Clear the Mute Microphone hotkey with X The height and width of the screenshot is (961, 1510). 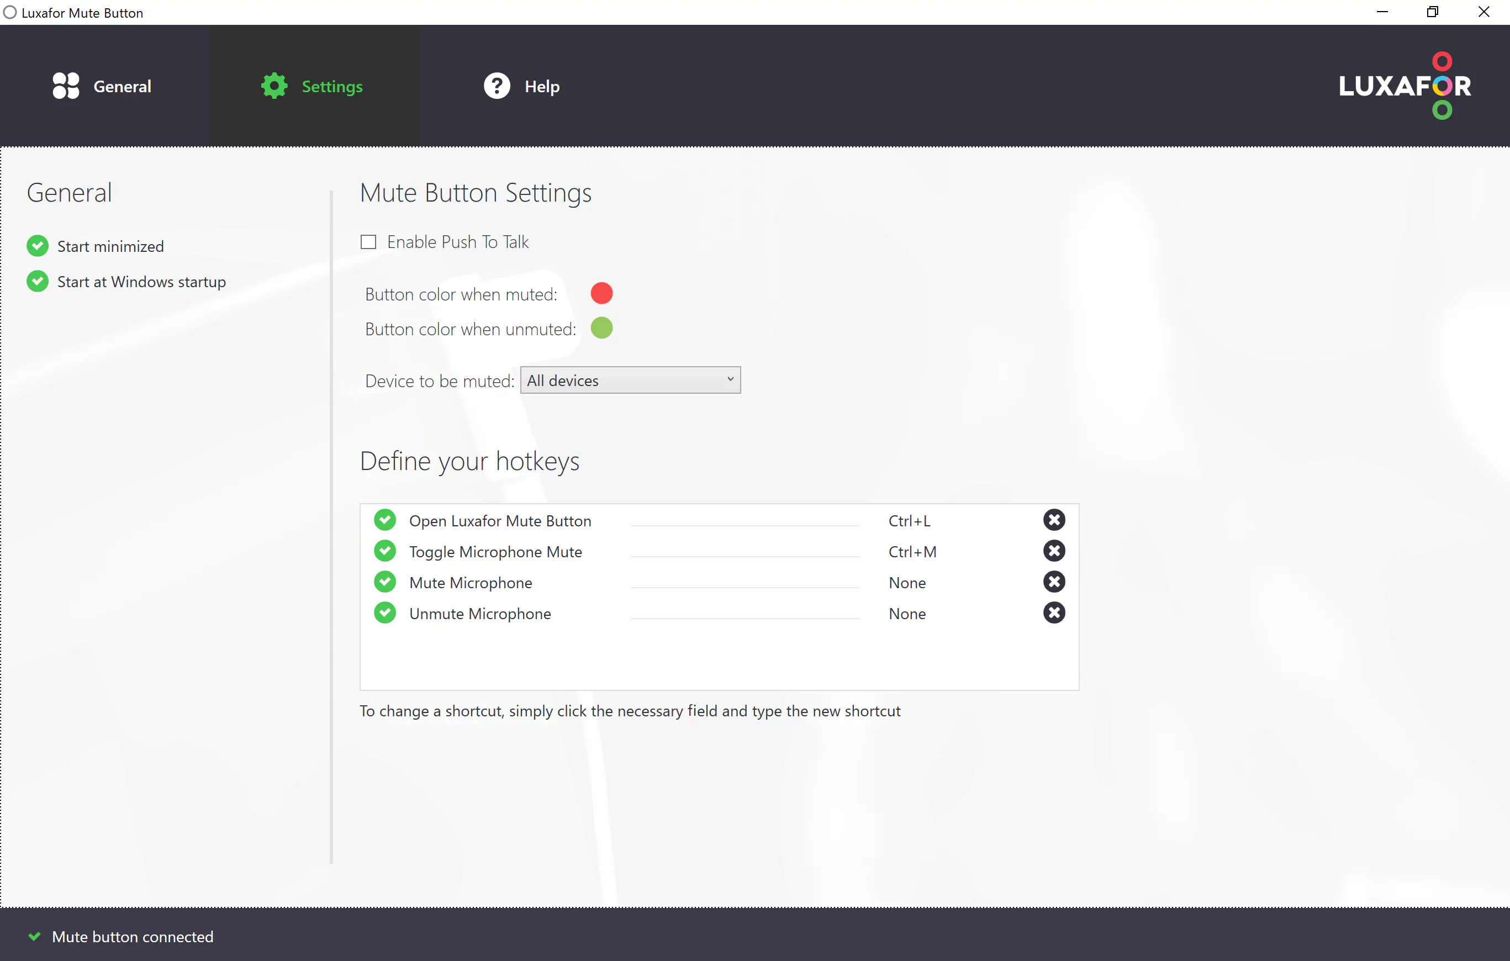click(x=1053, y=582)
